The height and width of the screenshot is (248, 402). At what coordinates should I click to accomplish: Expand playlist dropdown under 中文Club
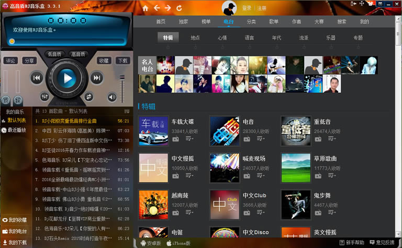point(261,212)
